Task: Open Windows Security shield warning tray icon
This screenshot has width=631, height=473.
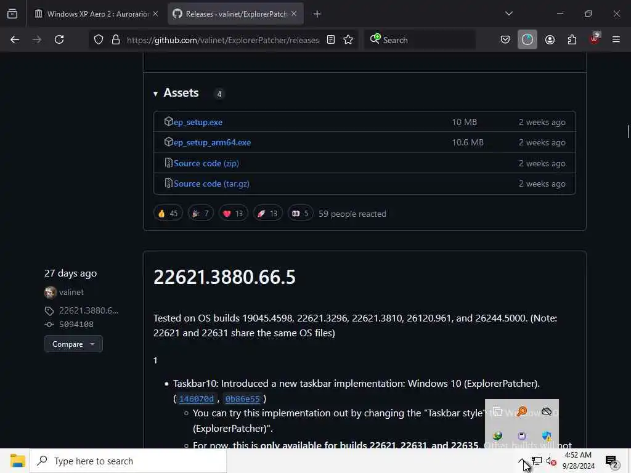Action: (x=547, y=436)
